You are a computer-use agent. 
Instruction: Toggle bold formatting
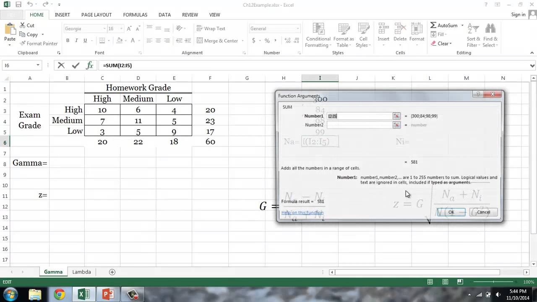(x=68, y=41)
